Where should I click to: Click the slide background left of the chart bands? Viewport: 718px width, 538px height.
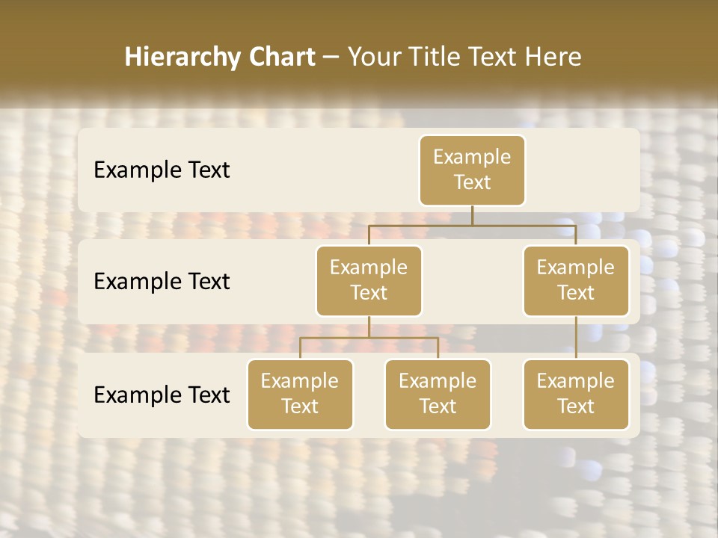[x=37, y=284]
